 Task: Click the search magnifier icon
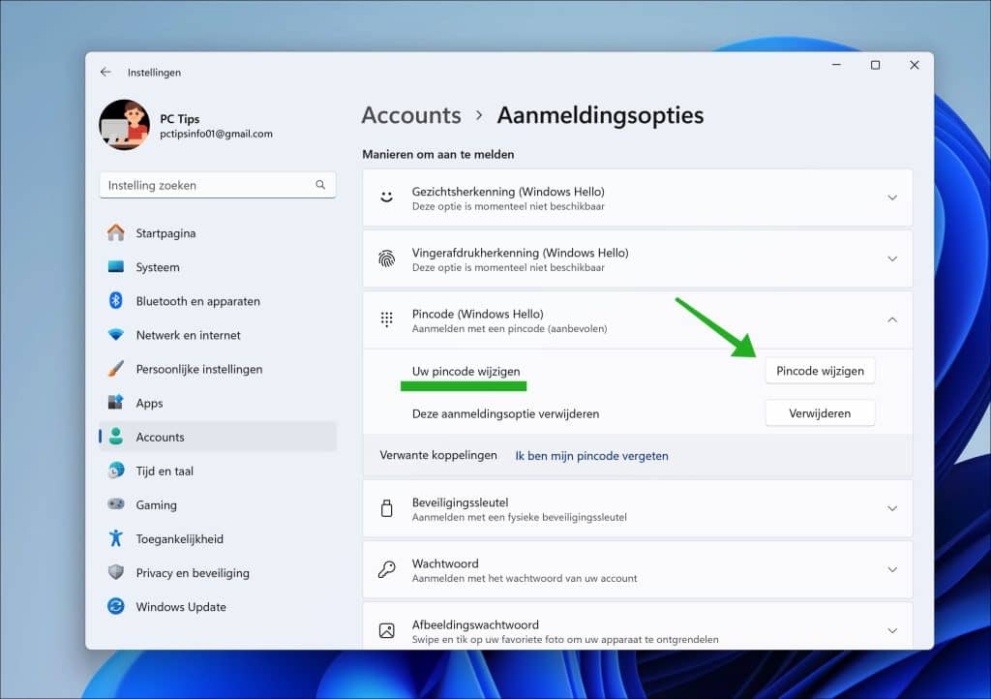point(320,185)
